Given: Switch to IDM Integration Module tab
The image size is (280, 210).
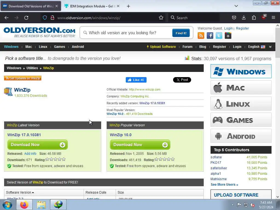Looking at the screenshot, I should pos(92,6).
